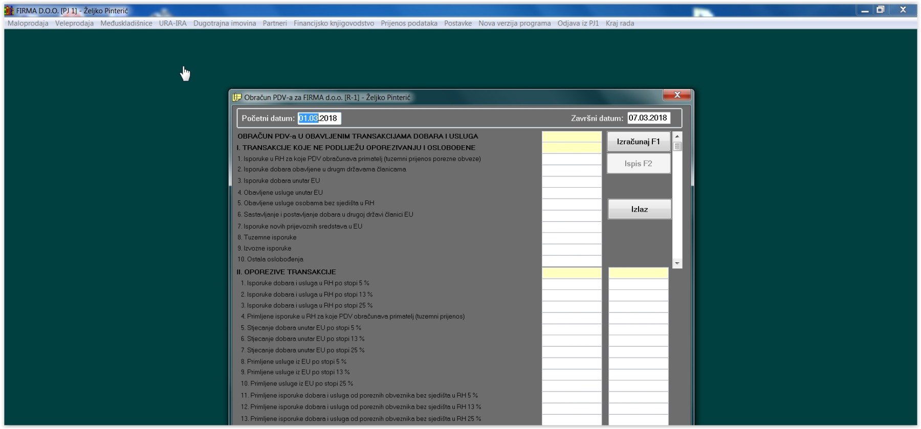Screen dimensions: 921x429
Task: Click the Obračun PDV-a dialog title icon
Action: (x=237, y=97)
